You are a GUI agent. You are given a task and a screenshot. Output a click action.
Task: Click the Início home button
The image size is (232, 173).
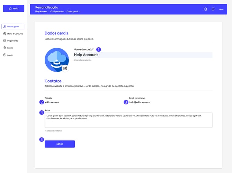pyautogui.click(x=14, y=8)
